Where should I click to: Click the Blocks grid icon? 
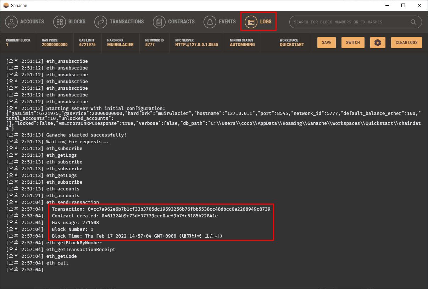59,22
